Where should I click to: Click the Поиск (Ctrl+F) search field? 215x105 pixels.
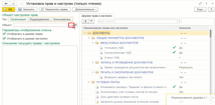pyautogui.click(x=138, y=22)
